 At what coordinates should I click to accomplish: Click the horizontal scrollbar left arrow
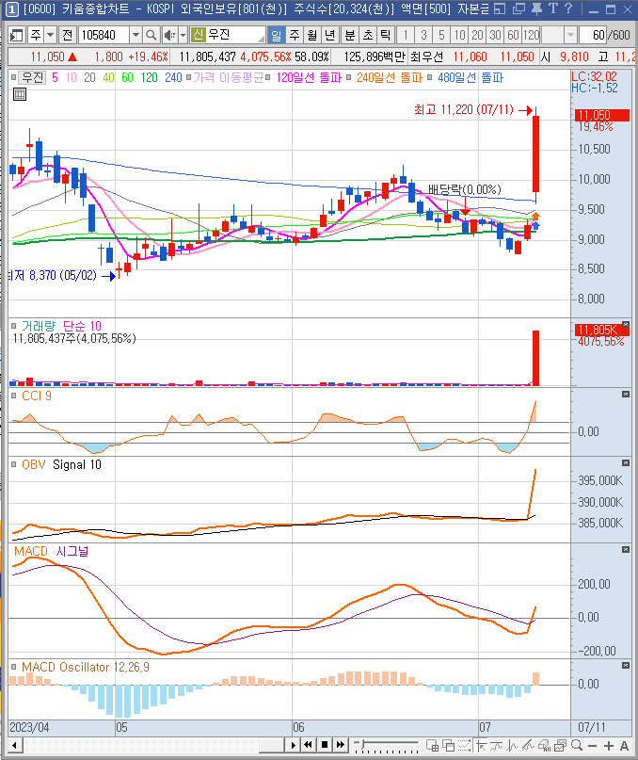[x=14, y=745]
